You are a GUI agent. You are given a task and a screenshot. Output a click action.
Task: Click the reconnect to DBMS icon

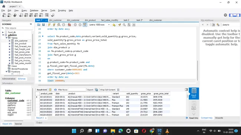(x=53, y=15)
